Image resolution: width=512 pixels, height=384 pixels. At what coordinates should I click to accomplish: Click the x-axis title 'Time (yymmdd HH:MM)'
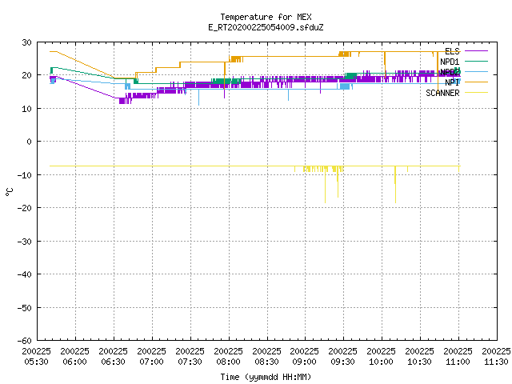[x=266, y=377]
